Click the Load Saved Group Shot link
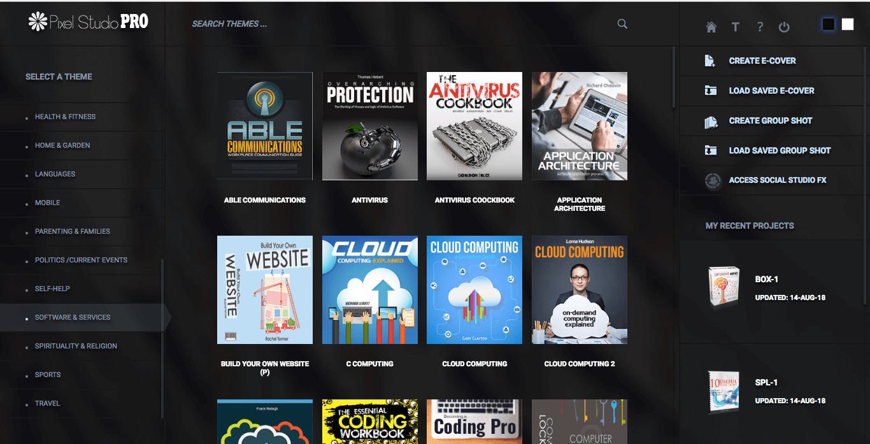Viewport: 870px width, 444px height. [x=780, y=150]
